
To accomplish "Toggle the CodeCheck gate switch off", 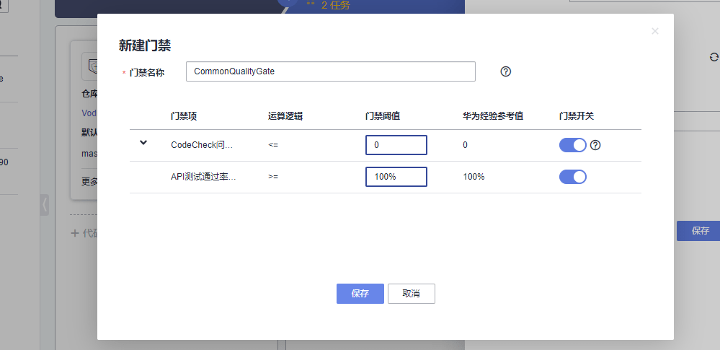I will point(573,145).
